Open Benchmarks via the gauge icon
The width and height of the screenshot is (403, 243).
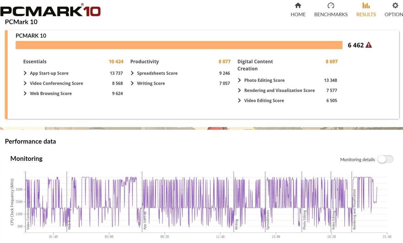coord(331,5)
